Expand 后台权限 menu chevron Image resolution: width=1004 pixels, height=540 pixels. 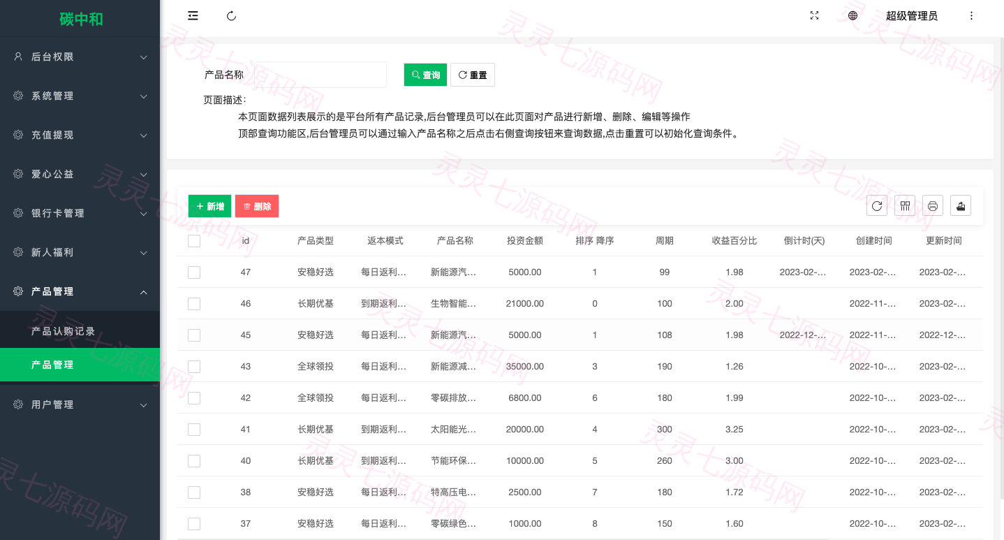143,57
